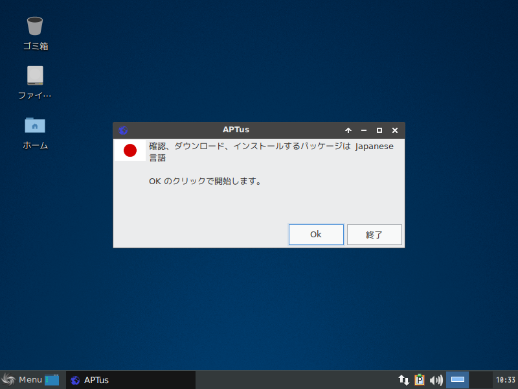Image resolution: width=518 pixels, height=389 pixels.
Task: Shade window with the up arrow button
Action: (348, 130)
